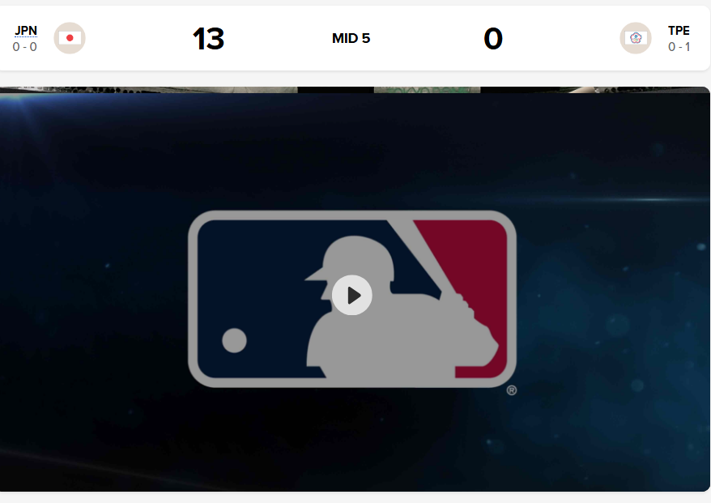Screen dimensions: 711x503
Task: Select Japan's score of 13
Action: (208, 39)
